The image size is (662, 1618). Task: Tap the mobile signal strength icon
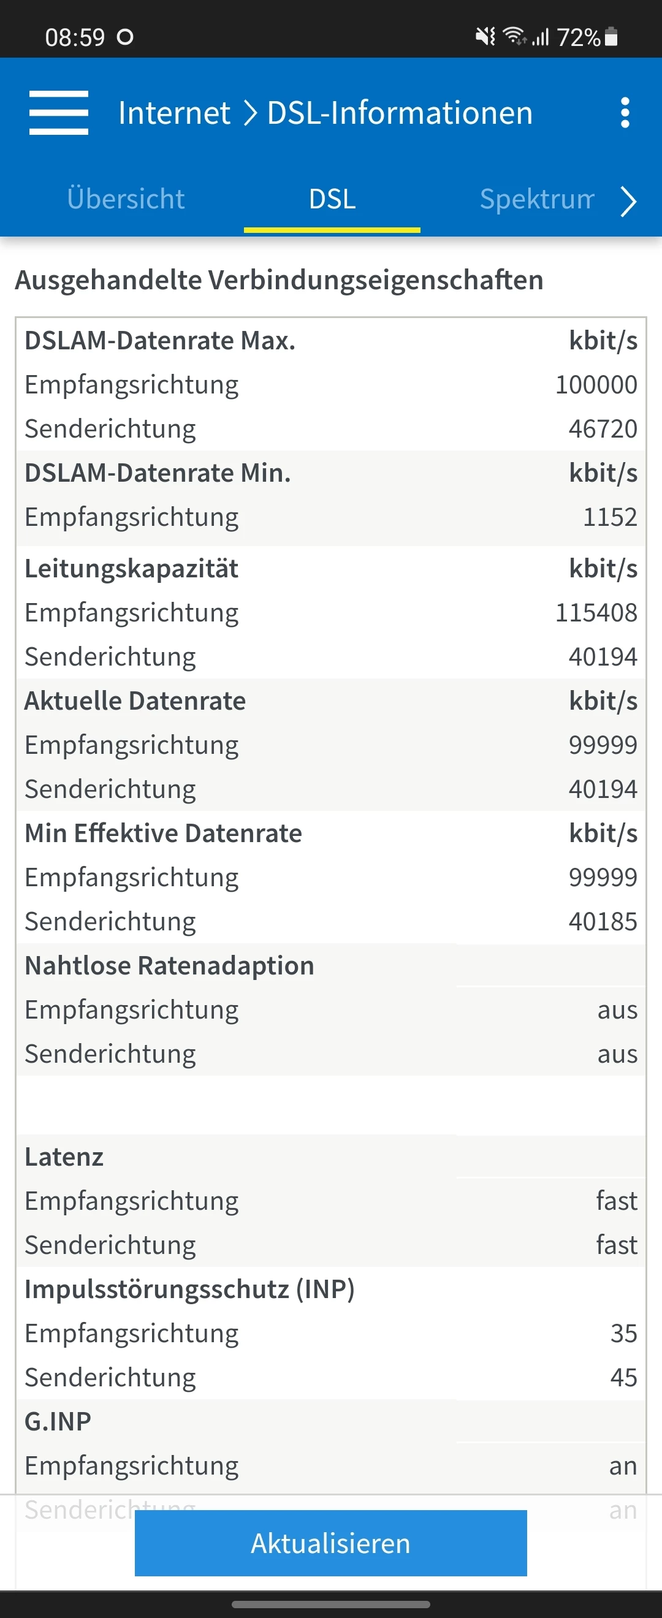tap(541, 37)
